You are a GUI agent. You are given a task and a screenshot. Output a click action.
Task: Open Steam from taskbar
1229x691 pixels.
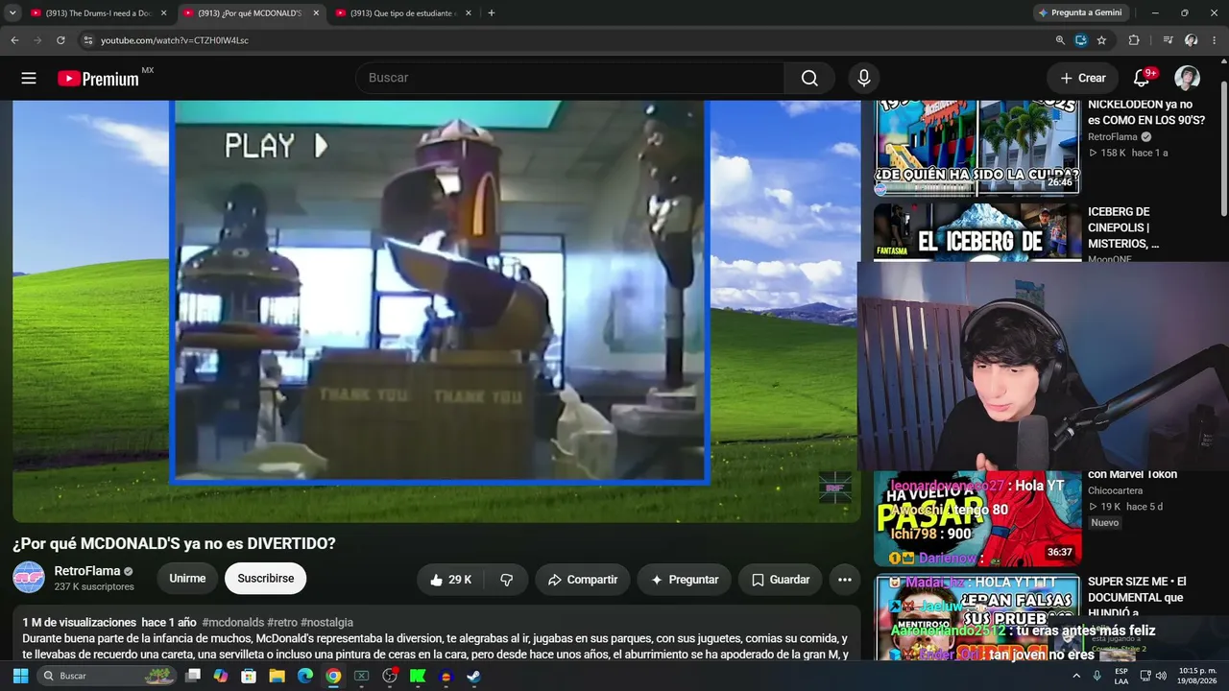[473, 676]
